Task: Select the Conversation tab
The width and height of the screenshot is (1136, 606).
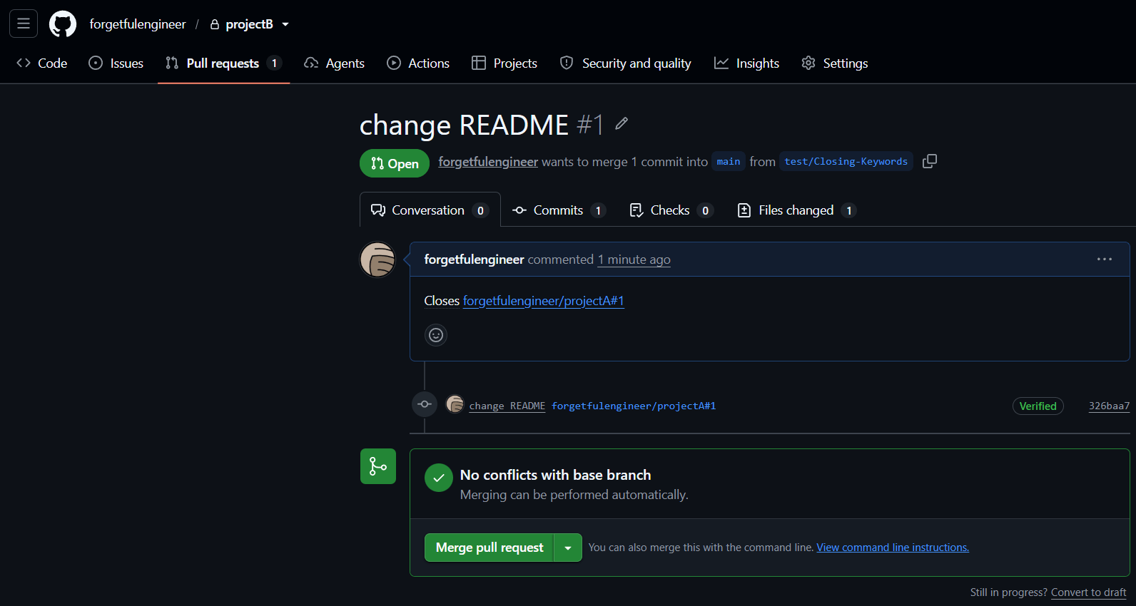Action: 430,210
